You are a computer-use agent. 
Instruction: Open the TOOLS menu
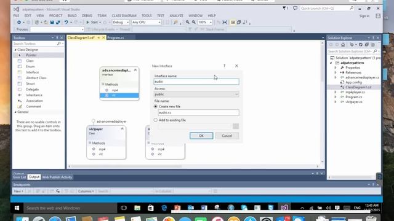click(x=147, y=15)
